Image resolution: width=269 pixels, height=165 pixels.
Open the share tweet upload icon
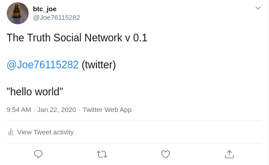click(x=229, y=154)
